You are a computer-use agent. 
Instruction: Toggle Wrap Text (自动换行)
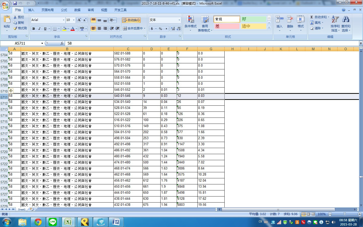[131, 20]
